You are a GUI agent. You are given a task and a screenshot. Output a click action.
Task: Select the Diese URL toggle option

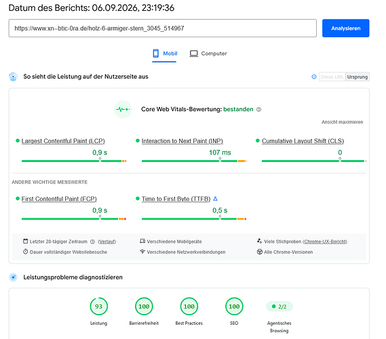pos(332,77)
